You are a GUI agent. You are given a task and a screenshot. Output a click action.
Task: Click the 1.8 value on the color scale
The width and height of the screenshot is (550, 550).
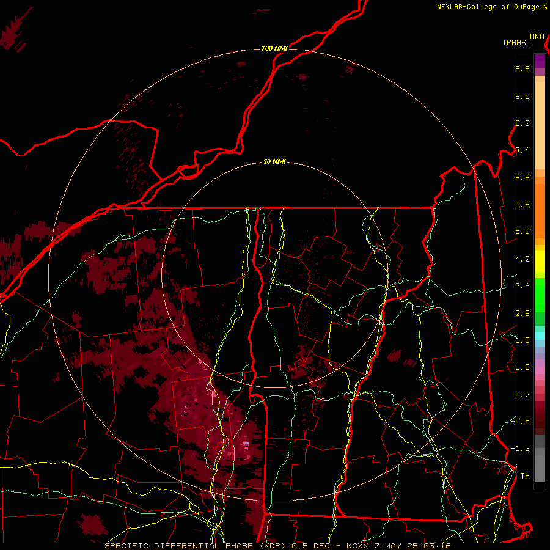tap(522, 340)
